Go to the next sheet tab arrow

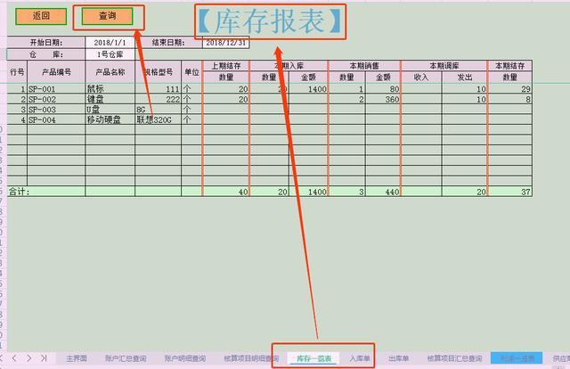(x=29, y=358)
